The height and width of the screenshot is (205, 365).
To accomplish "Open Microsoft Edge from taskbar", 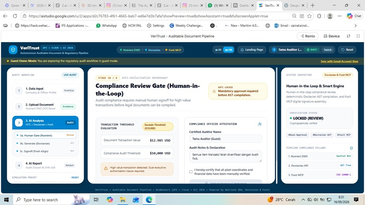I will (x=149, y=200).
